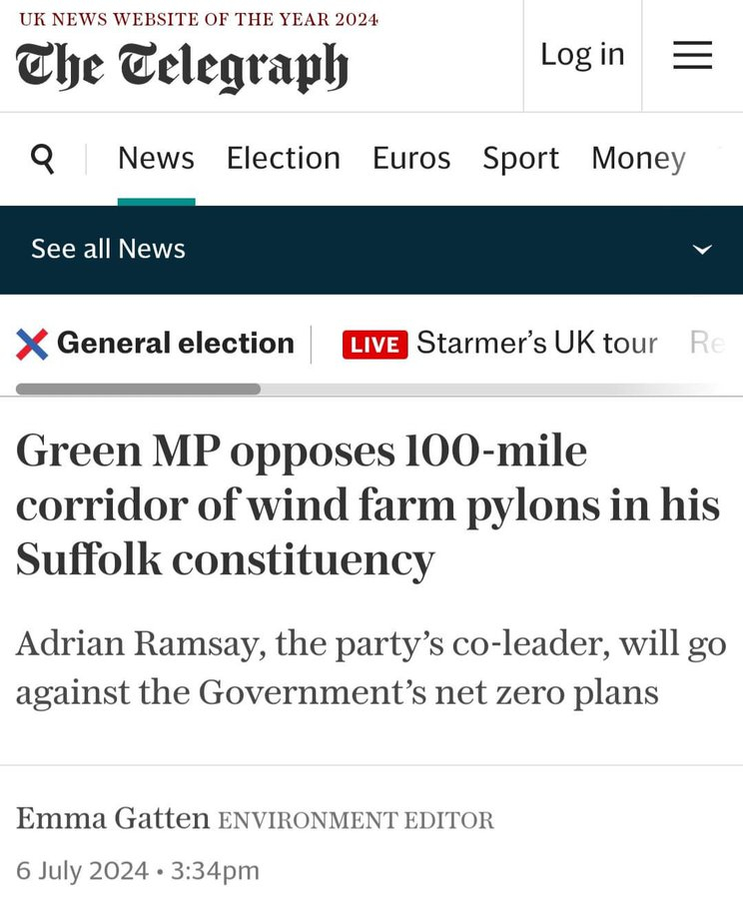The width and height of the screenshot is (743, 899).
Task: Switch to the Election tab
Action: point(283,158)
